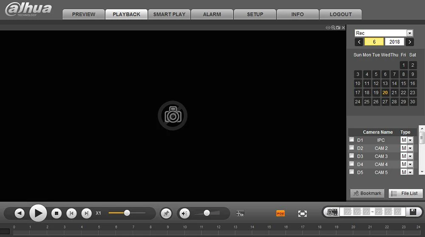Open the INFO tab

(297, 14)
